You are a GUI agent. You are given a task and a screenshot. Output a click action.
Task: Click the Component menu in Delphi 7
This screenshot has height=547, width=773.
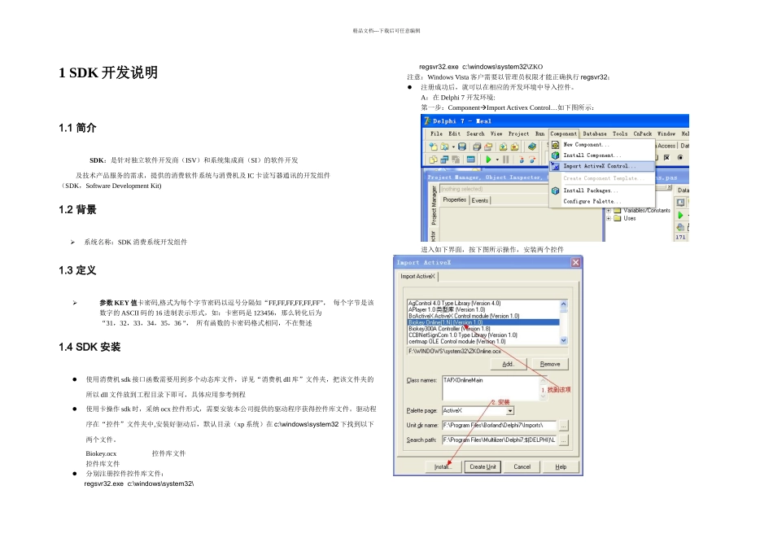pyautogui.click(x=564, y=133)
